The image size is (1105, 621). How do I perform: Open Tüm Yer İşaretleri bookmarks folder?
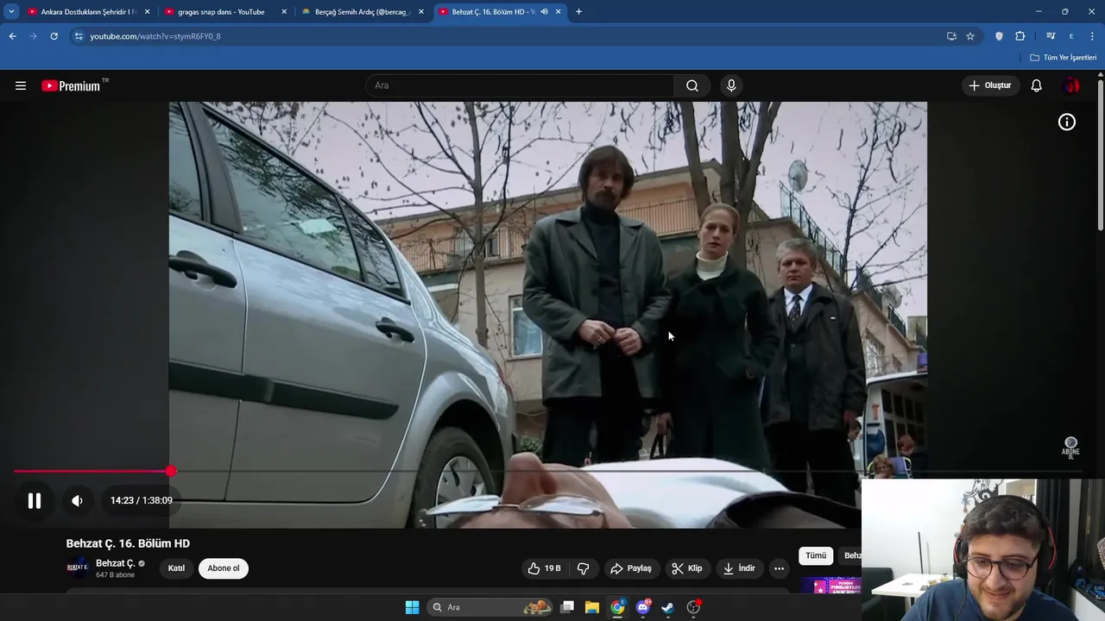pos(1064,58)
